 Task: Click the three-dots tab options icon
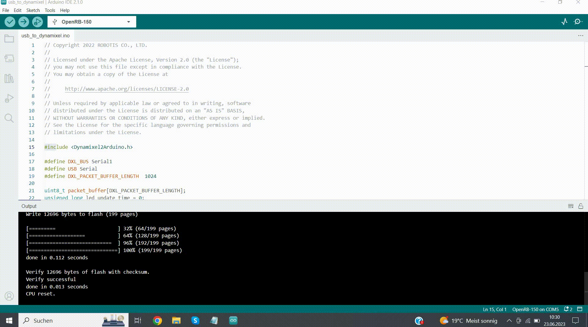point(580,36)
